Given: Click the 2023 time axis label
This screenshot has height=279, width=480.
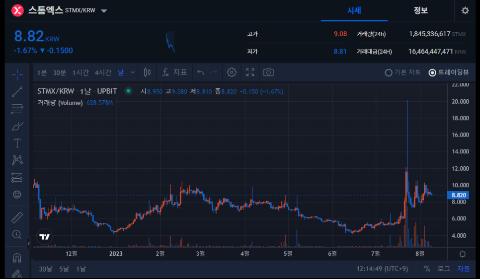Looking at the screenshot, I should 116,254.
